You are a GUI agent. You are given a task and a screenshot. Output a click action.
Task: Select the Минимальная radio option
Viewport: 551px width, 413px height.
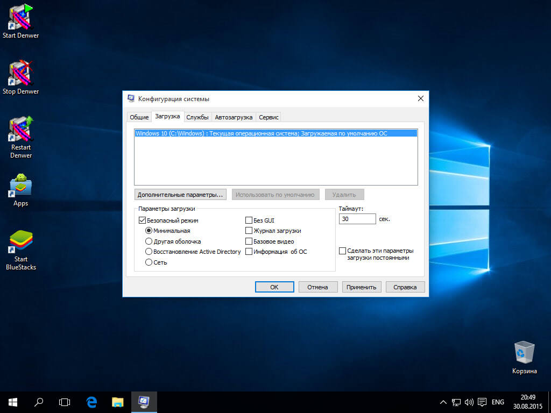pyautogui.click(x=149, y=231)
